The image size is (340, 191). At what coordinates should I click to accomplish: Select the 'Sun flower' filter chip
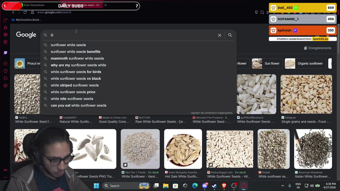(267, 63)
